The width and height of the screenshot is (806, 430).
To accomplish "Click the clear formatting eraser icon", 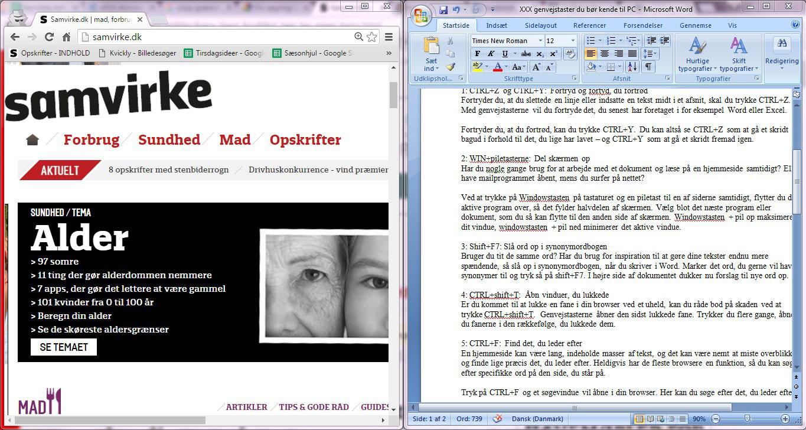I will click(570, 54).
